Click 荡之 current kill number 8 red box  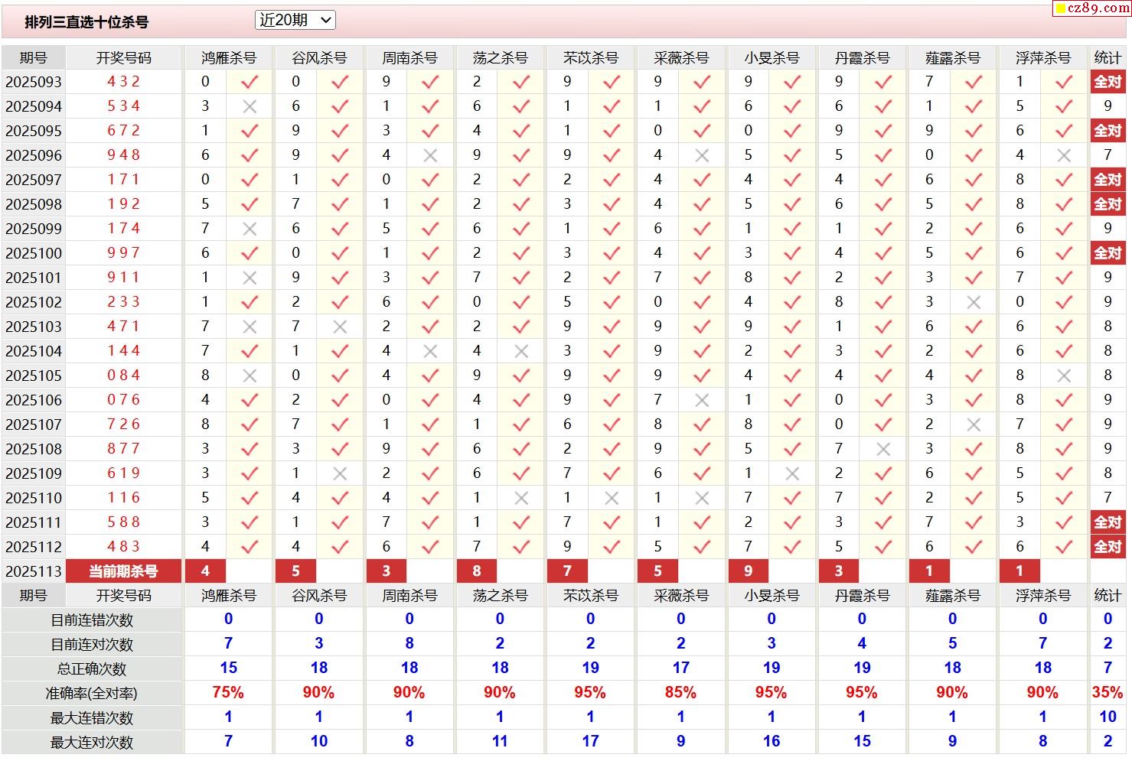pyautogui.click(x=477, y=571)
